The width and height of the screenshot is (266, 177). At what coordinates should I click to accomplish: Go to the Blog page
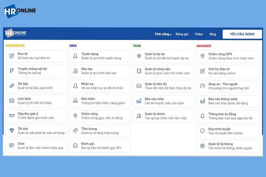212,34
